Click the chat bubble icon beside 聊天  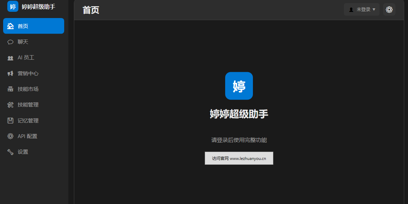10,42
